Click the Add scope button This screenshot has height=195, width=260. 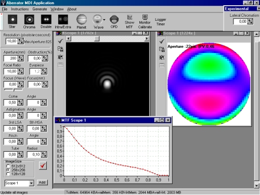coord(42,183)
